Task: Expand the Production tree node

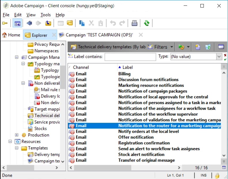Action: (17, 135)
